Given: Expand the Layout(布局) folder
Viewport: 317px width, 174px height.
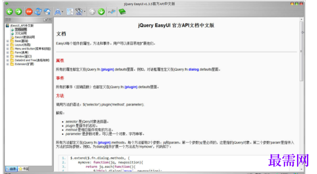Looking at the screenshot, I should [7, 45].
